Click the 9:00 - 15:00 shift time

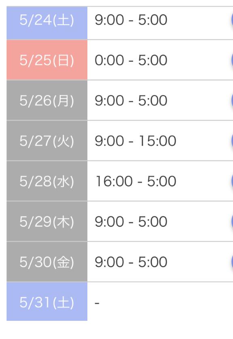coord(136,141)
